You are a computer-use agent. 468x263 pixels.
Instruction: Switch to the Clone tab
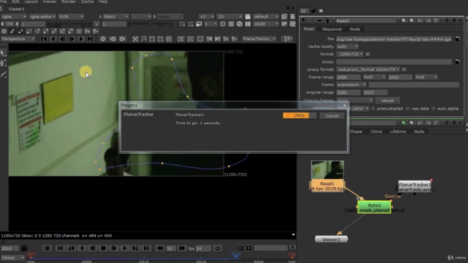click(x=376, y=131)
